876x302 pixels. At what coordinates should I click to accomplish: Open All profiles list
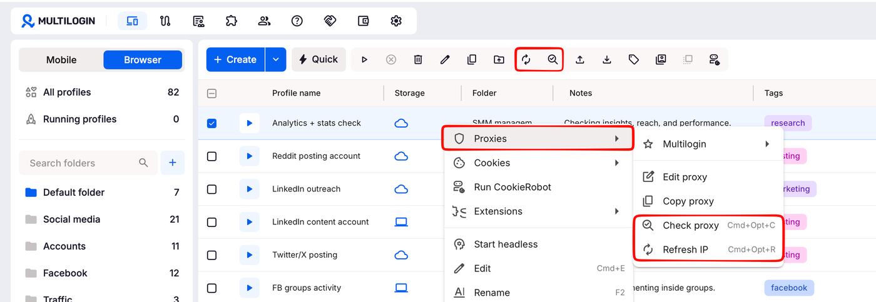tap(102, 92)
